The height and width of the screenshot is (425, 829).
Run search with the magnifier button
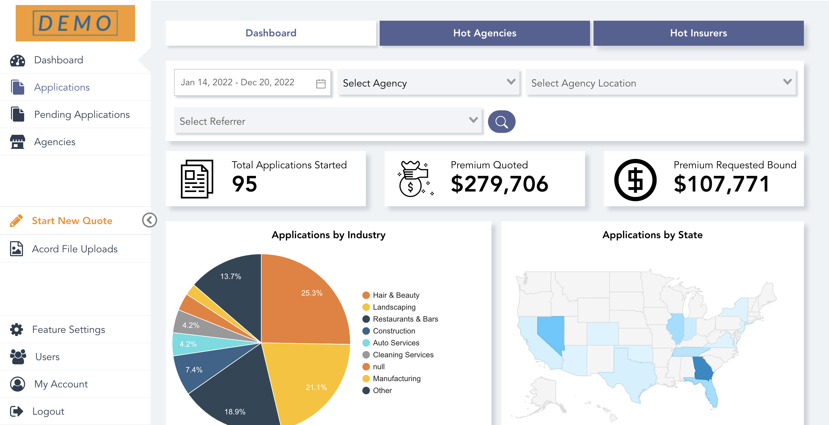pos(501,122)
